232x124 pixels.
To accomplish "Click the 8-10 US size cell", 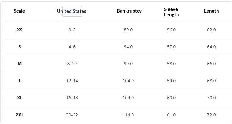I will click(72, 64).
